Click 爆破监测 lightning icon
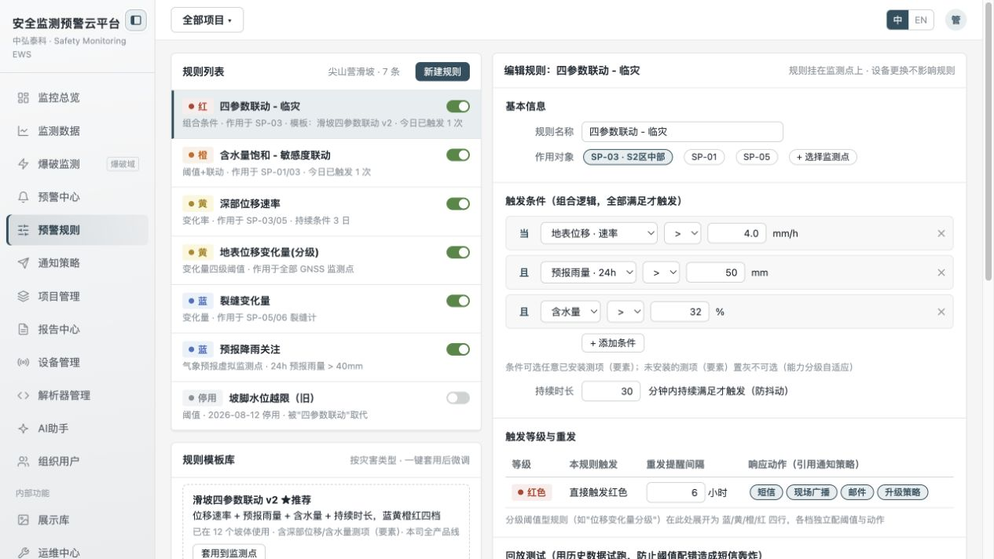This screenshot has width=994, height=559. (24, 164)
